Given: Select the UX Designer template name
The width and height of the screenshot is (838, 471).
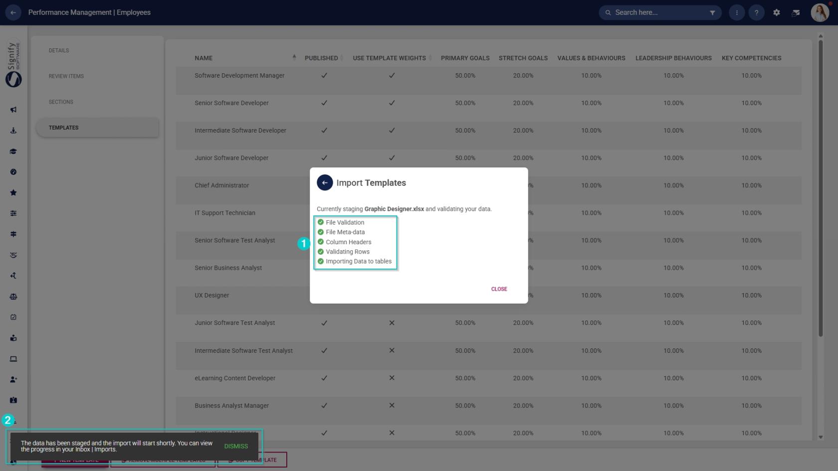Looking at the screenshot, I should coord(211,295).
